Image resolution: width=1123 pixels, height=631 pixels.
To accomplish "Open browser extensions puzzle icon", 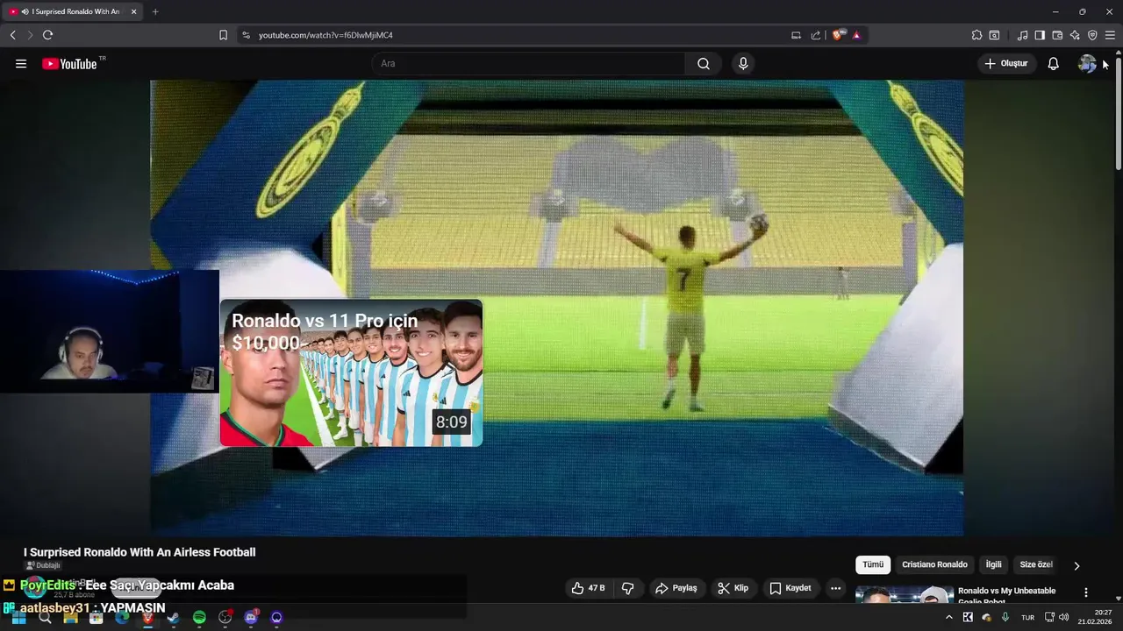I will point(976,35).
